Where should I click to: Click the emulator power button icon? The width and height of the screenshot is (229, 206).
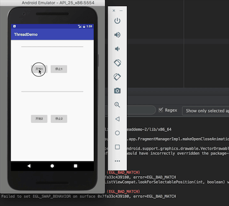(117, 21)
